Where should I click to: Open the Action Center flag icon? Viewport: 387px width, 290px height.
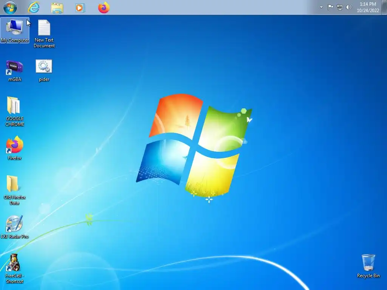point(330,7)
